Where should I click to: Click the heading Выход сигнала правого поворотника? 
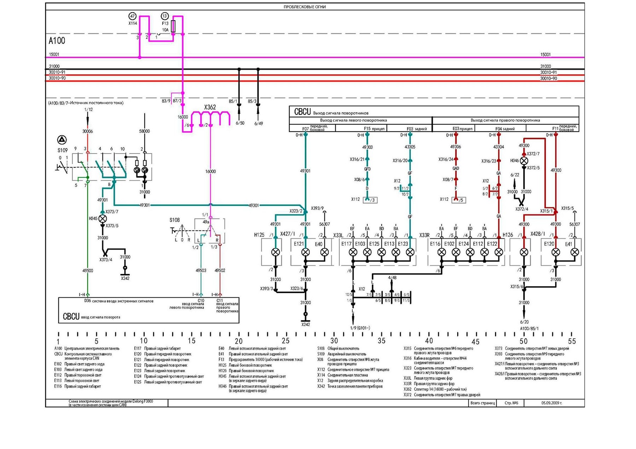click(x=505, y=120)
